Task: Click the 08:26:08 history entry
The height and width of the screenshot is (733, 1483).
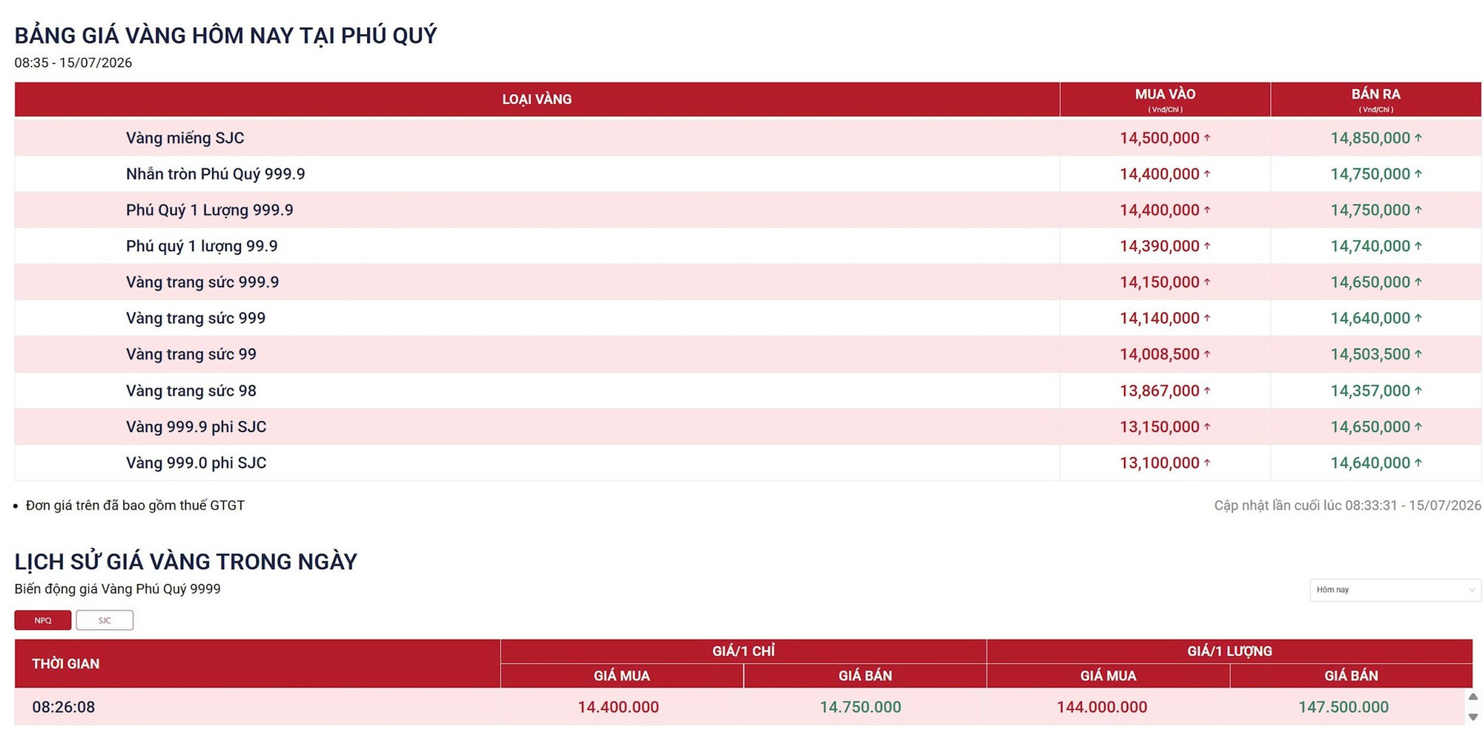Action: tap(64, 707)
